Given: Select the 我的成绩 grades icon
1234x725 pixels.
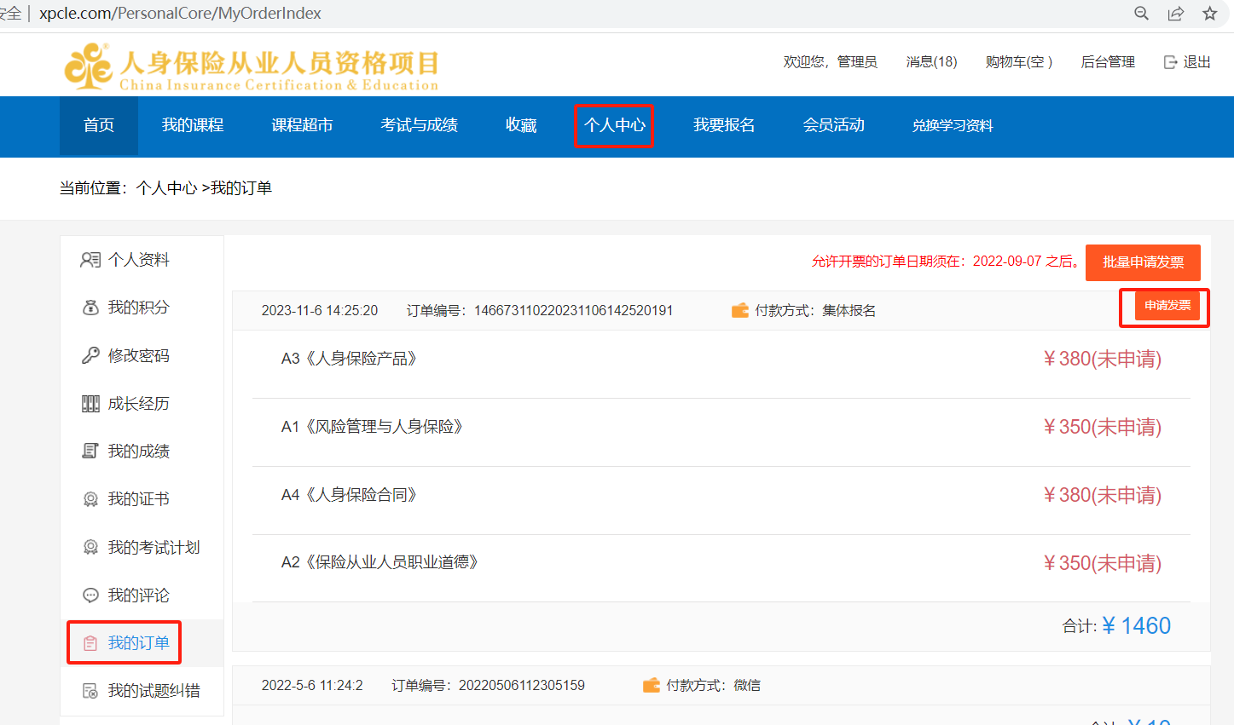Looking at the screenshot, I should point(90,451).
